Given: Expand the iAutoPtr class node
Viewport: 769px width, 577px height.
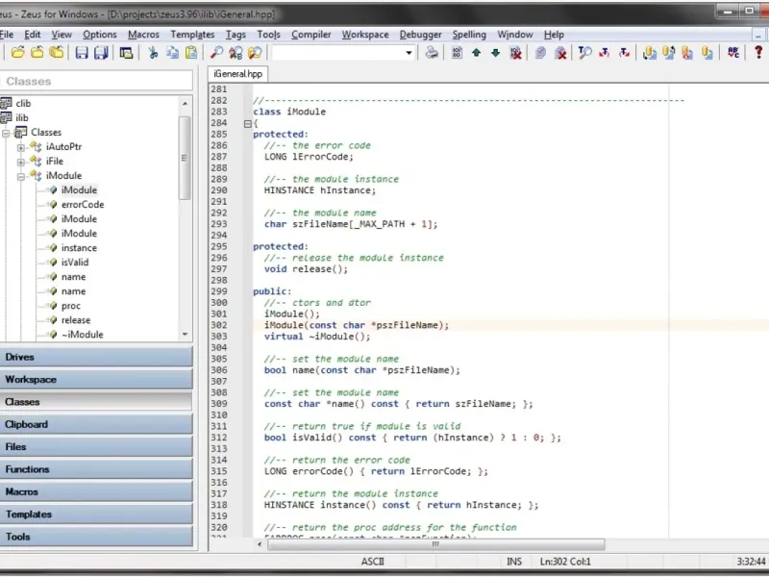Looking at the screenshot, I should (x=21, y=147).
